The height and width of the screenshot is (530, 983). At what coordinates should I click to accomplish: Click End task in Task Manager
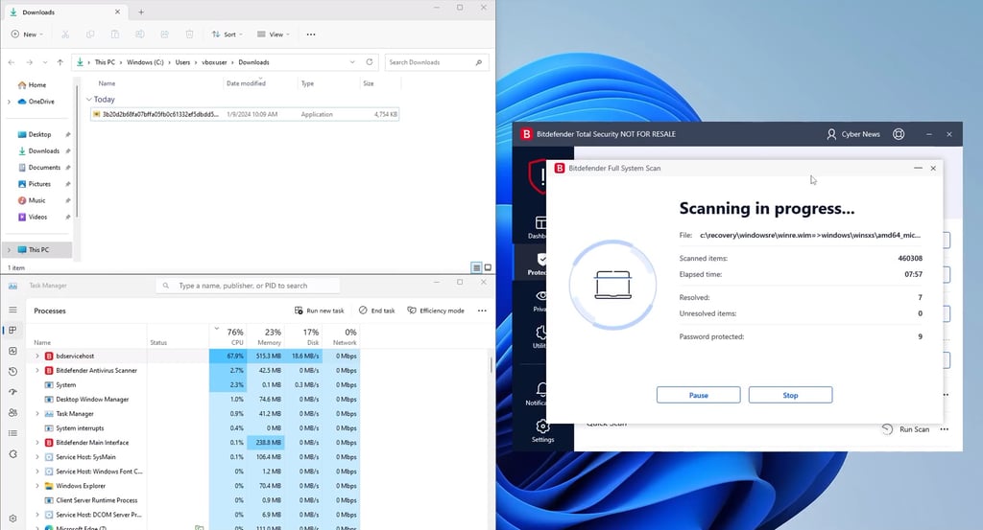click(x=376, y=311)
